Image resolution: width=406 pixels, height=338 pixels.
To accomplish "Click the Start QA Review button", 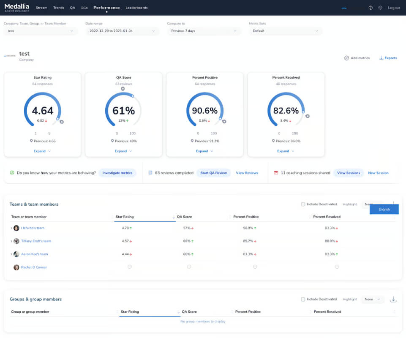I will 213,173.
